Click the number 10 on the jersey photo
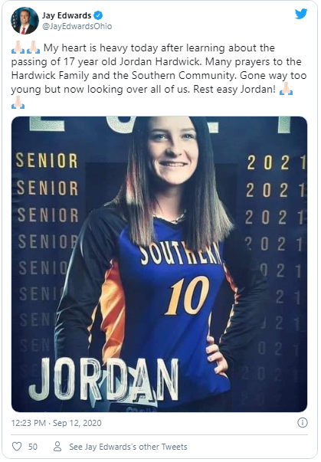This screenshot has width=321, height=462. [x=187, y=296]
